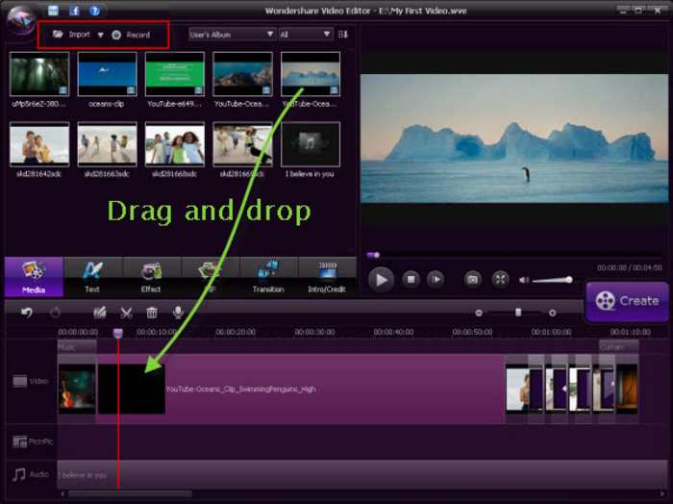The image size is (673, 504).
Task: Mute the preview speaker icon
Action: 523,280
